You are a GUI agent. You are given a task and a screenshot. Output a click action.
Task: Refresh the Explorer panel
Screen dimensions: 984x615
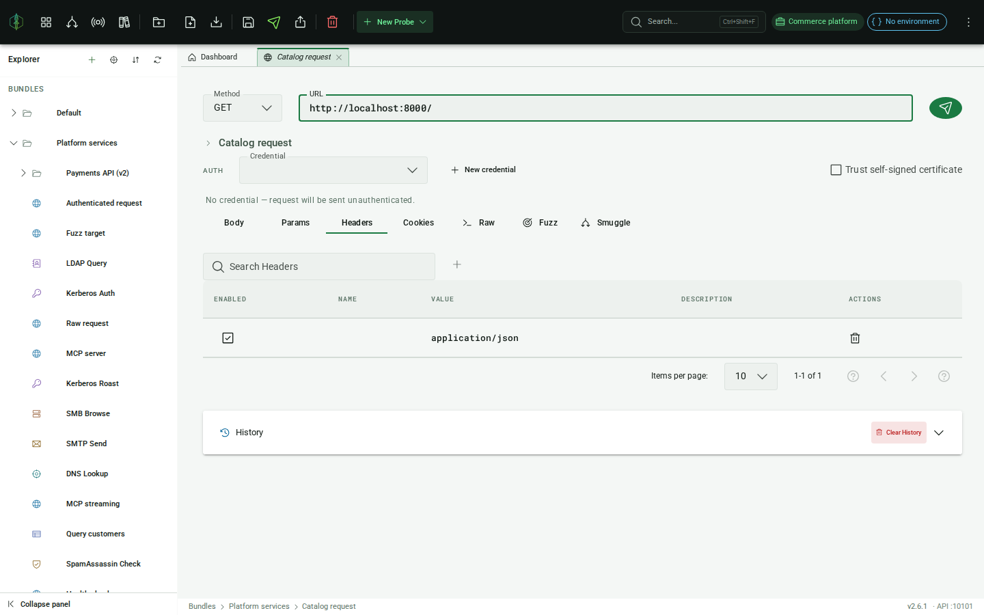[157, 59]
